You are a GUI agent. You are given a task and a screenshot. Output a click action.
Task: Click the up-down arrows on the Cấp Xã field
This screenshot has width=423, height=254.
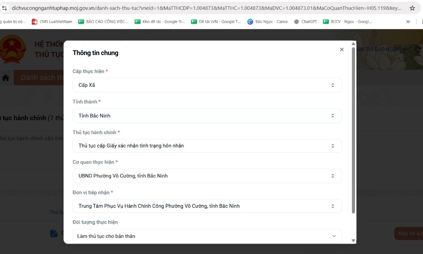332,85
